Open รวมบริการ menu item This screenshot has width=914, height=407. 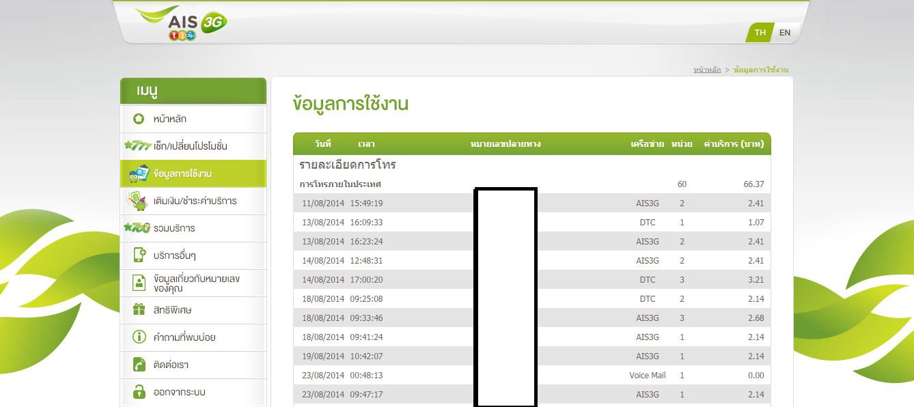pyautogui.click(x=193, y=228)
